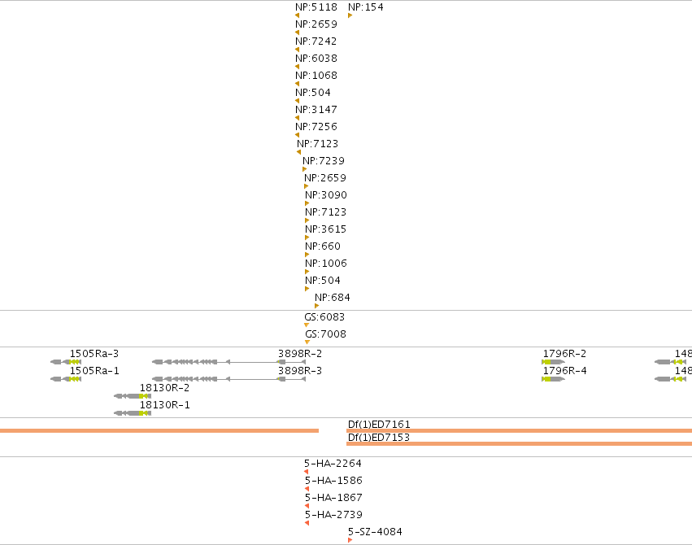This screenshot has height=545, width=692.
Task: Click the triangle under NP:3090
Action: click(307, 203)
